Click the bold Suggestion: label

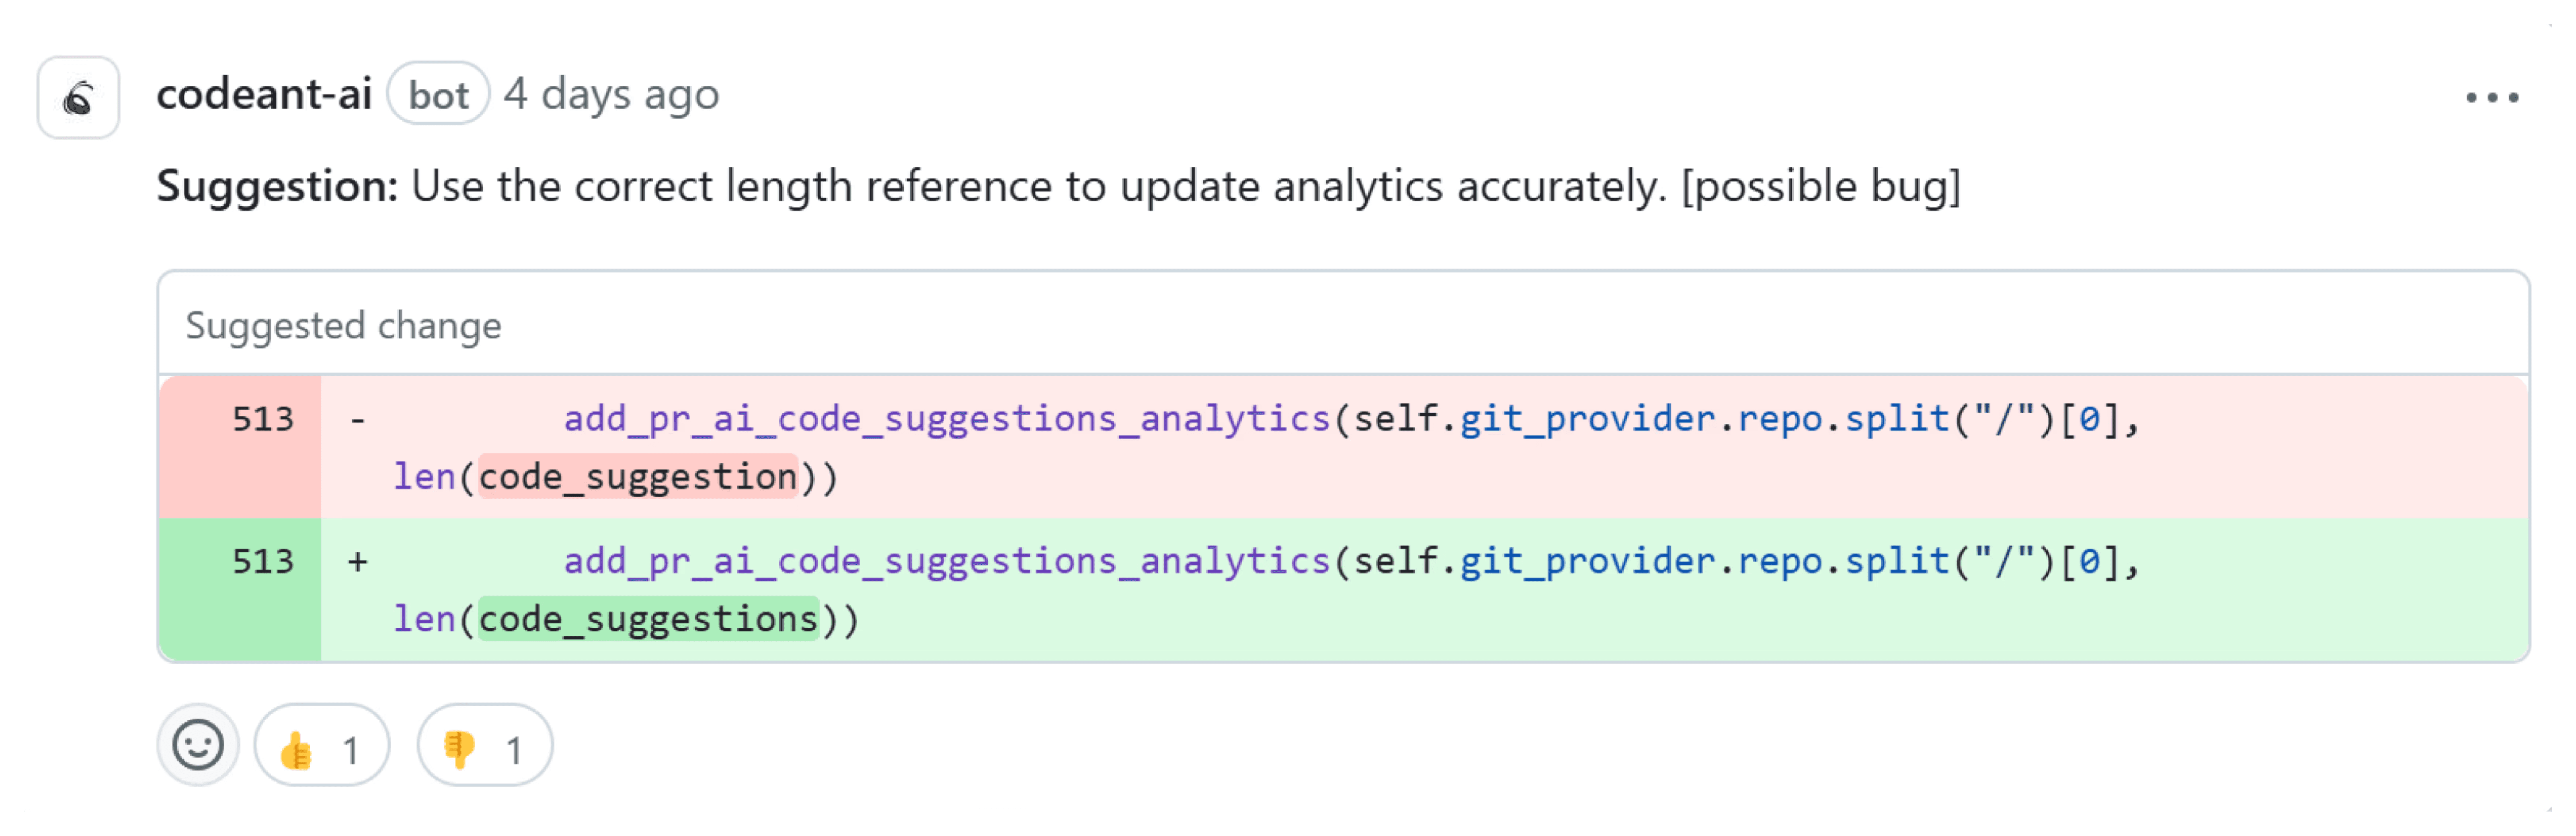pyautogui.click(x=277, y=187)
